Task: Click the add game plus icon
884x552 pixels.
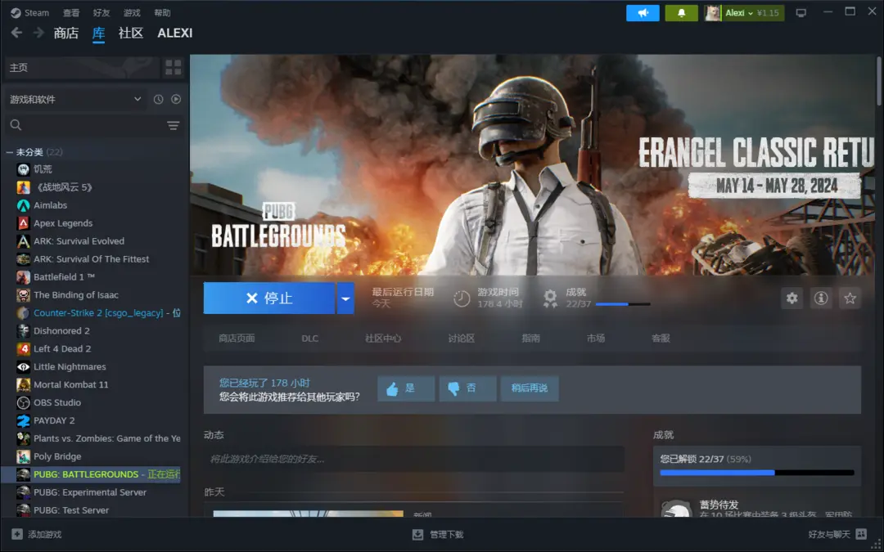Action: tap(17, 534)
